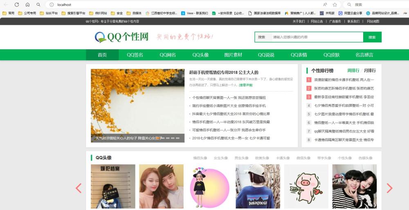Click the read aloud icon in address bar
This screenshot has height=210, width=409.
(325, 4)
